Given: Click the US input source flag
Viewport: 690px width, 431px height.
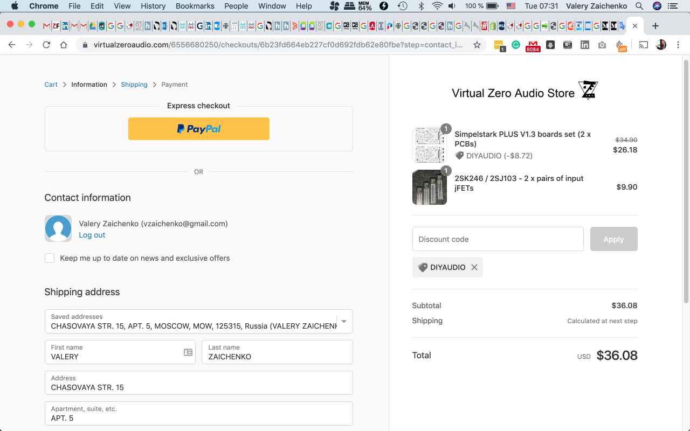Looking at the screenshot, I should (511, 6).
